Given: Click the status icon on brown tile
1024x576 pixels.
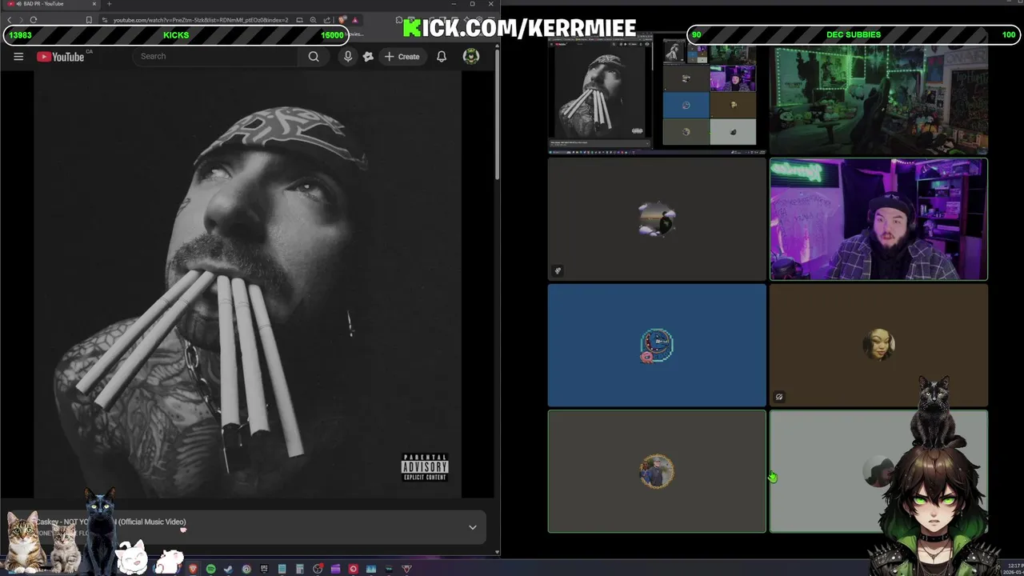Looking at the screenshot, I should [x=779, y=397].
